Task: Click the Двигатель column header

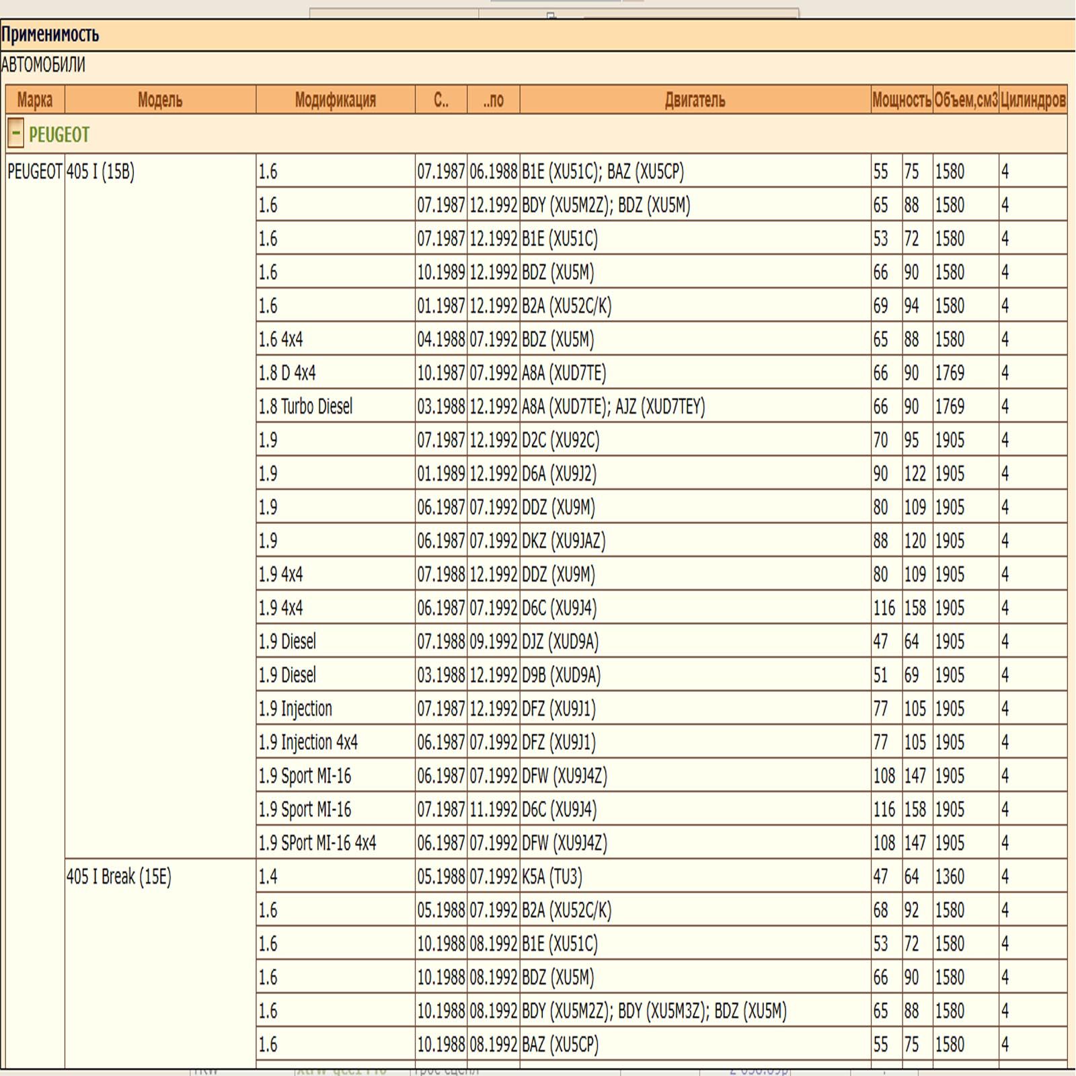Action: click(695, 100)
